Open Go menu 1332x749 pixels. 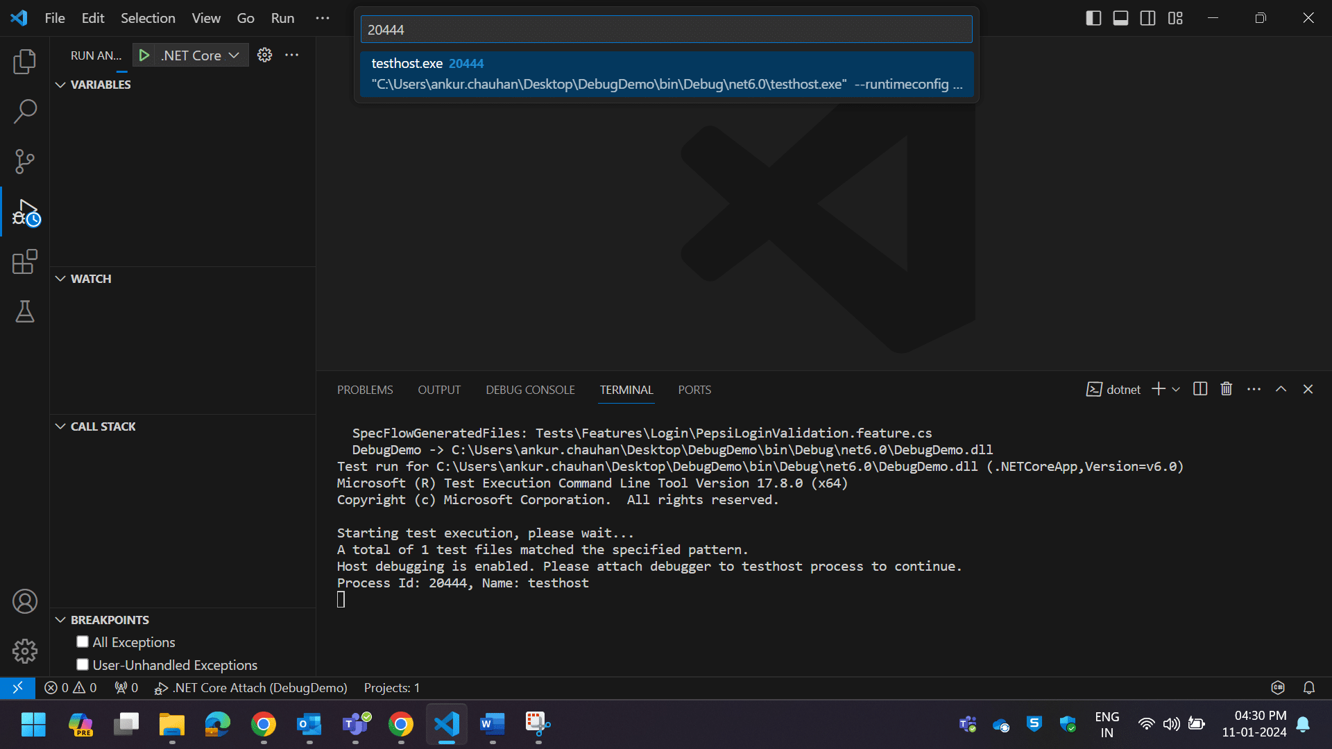(x=246, y=18)
